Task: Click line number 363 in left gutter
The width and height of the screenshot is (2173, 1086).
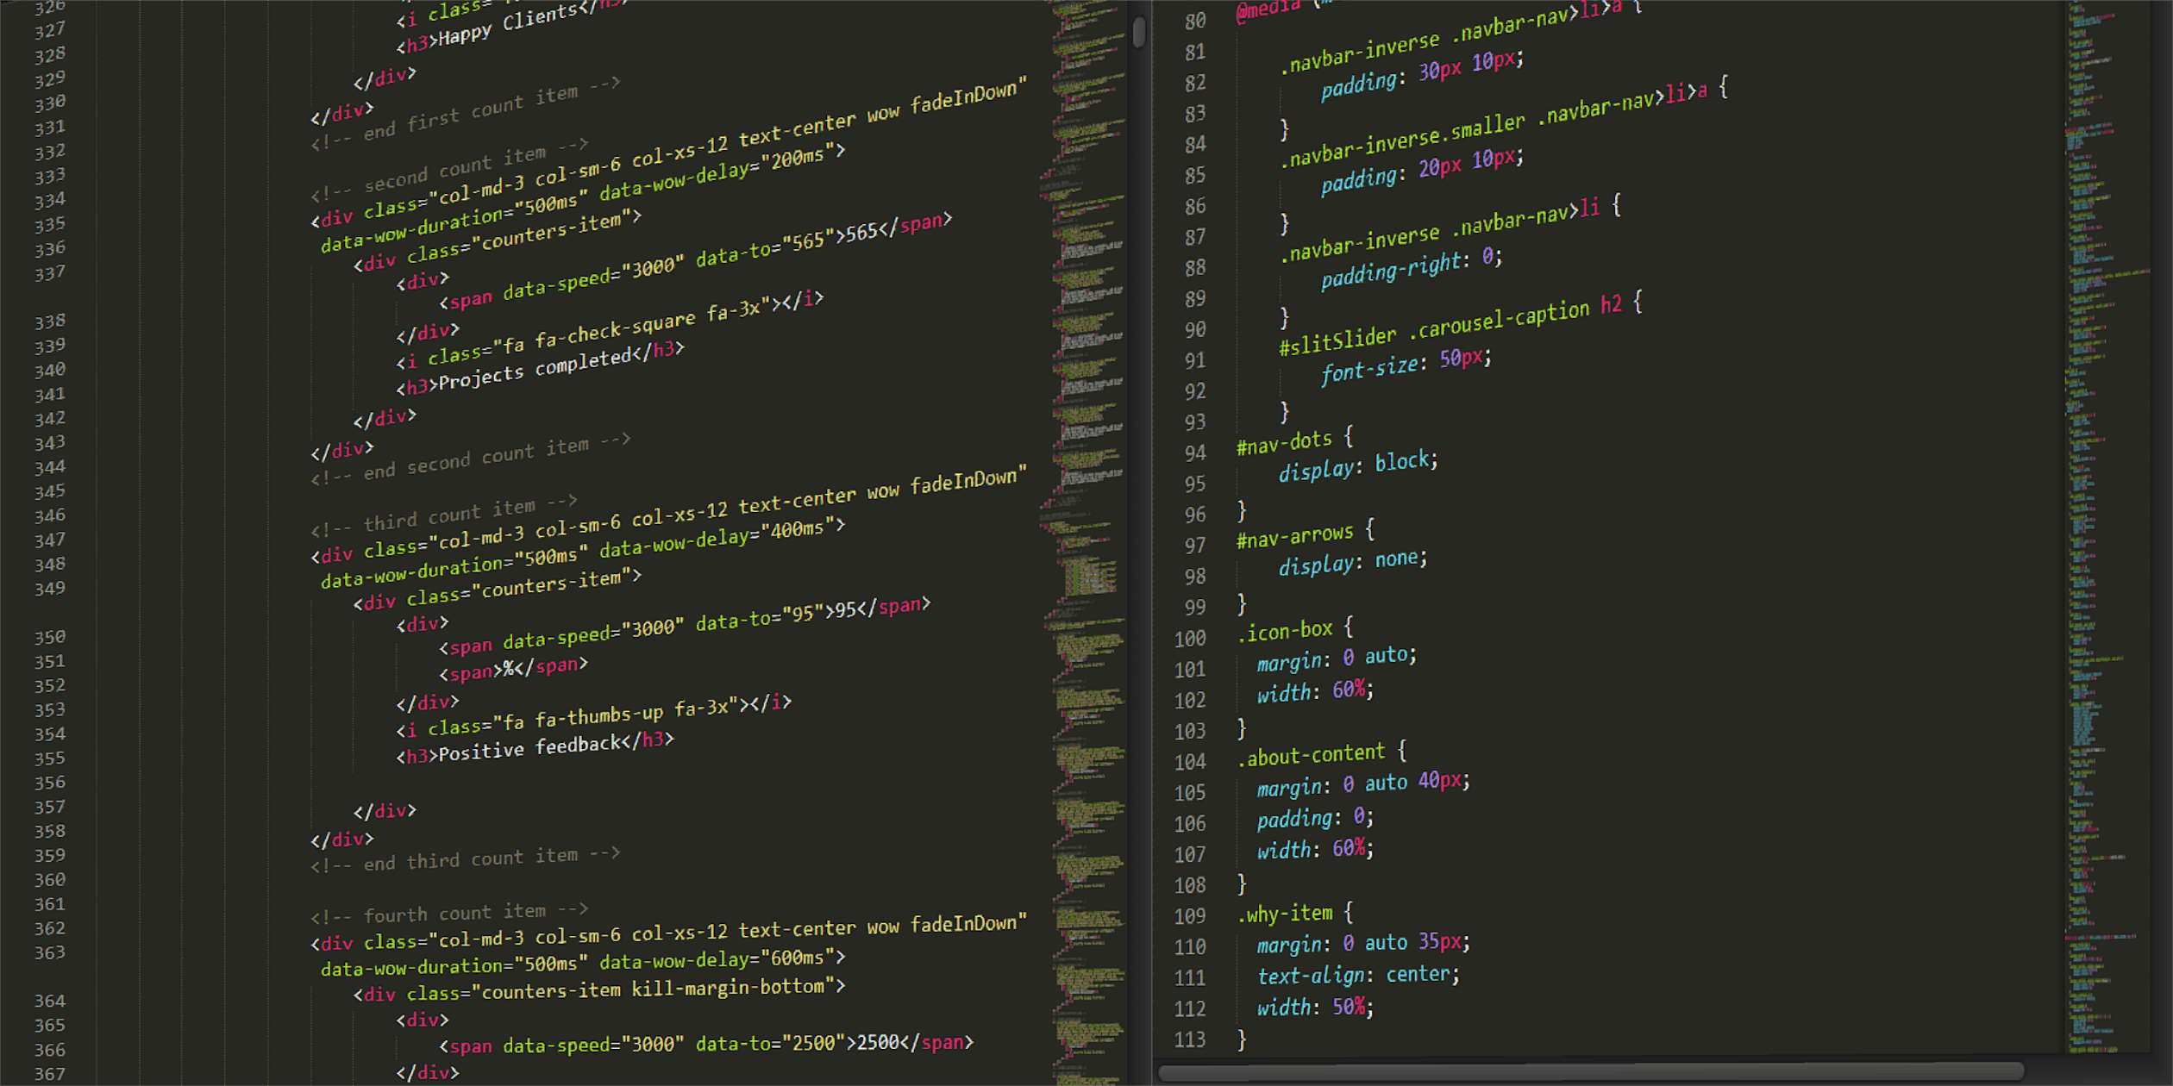Action: coord(49,952)
